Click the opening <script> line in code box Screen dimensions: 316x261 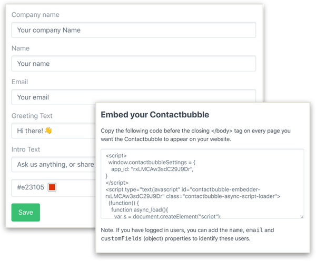tap(116, 155)
